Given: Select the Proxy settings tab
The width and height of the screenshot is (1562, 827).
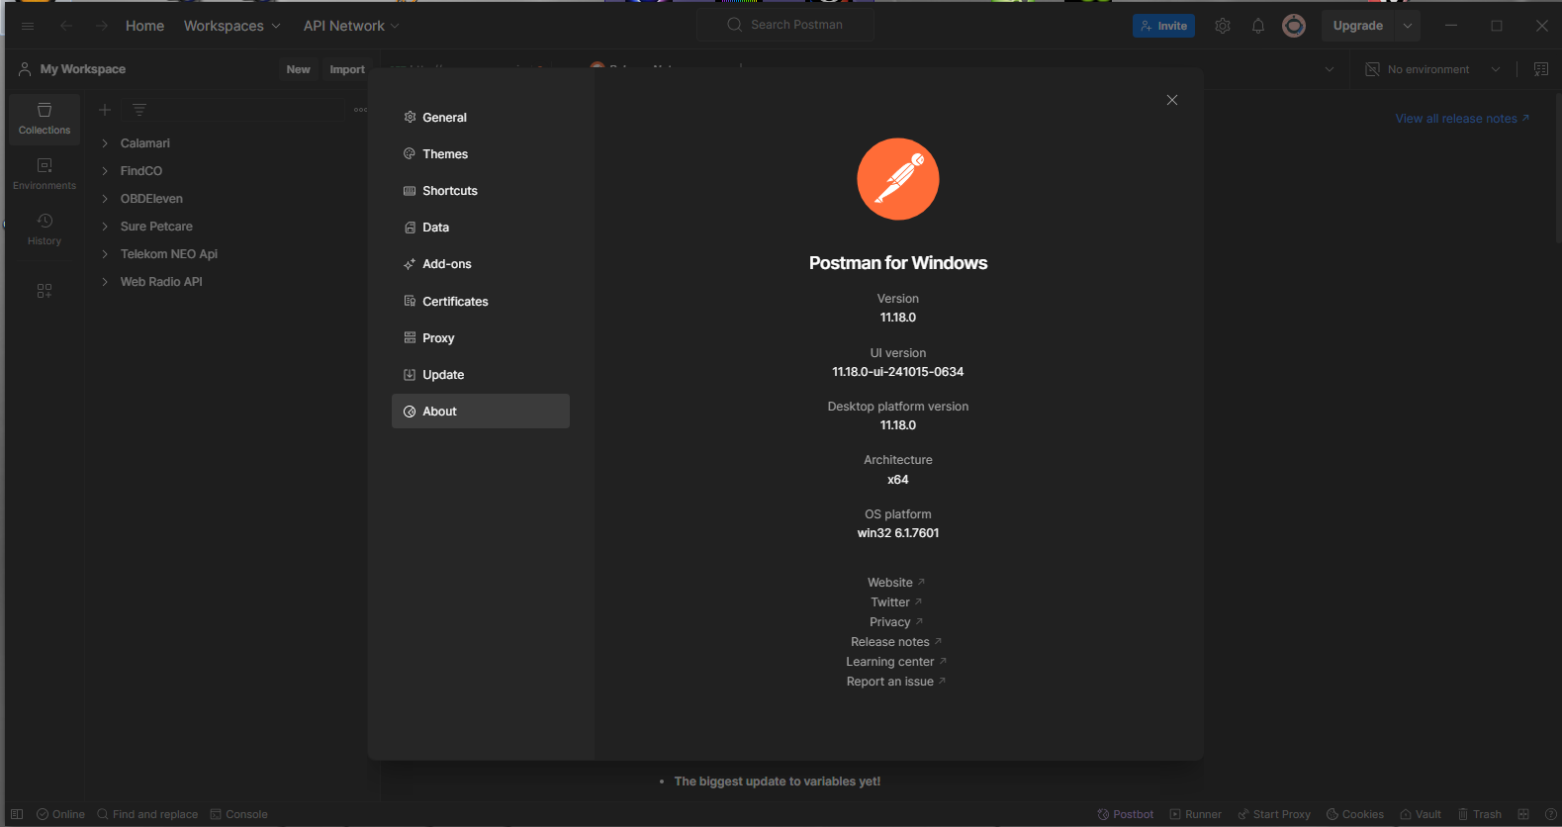Looking at the screenshot, I should [x=481, y=338].
